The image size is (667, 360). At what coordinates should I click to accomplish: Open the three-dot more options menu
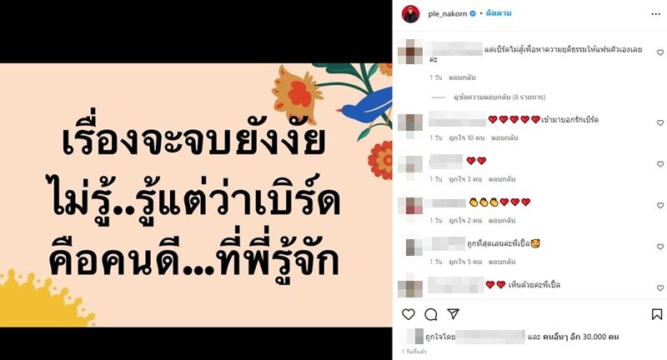[655, 14]
